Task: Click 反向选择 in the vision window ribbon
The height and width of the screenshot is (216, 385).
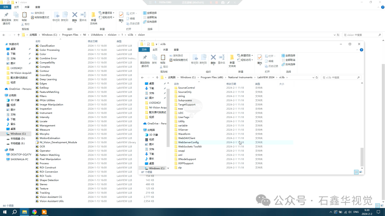Action: (x=150, y=22)
